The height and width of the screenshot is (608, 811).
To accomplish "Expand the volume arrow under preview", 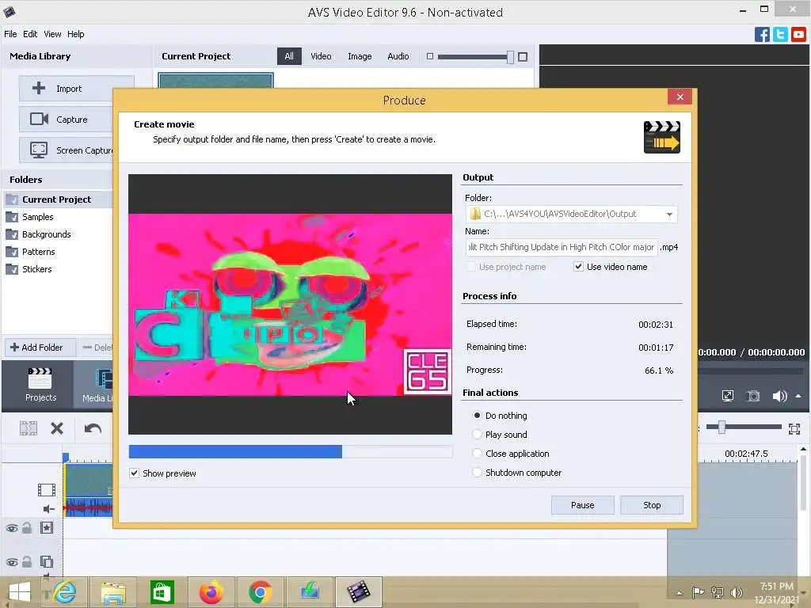I will point(798,396).
